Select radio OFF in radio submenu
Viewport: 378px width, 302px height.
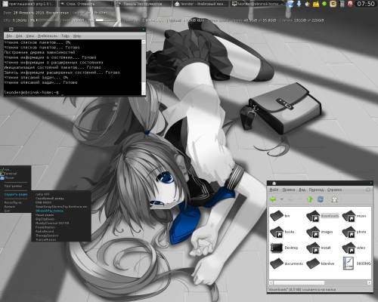(42, 194)
